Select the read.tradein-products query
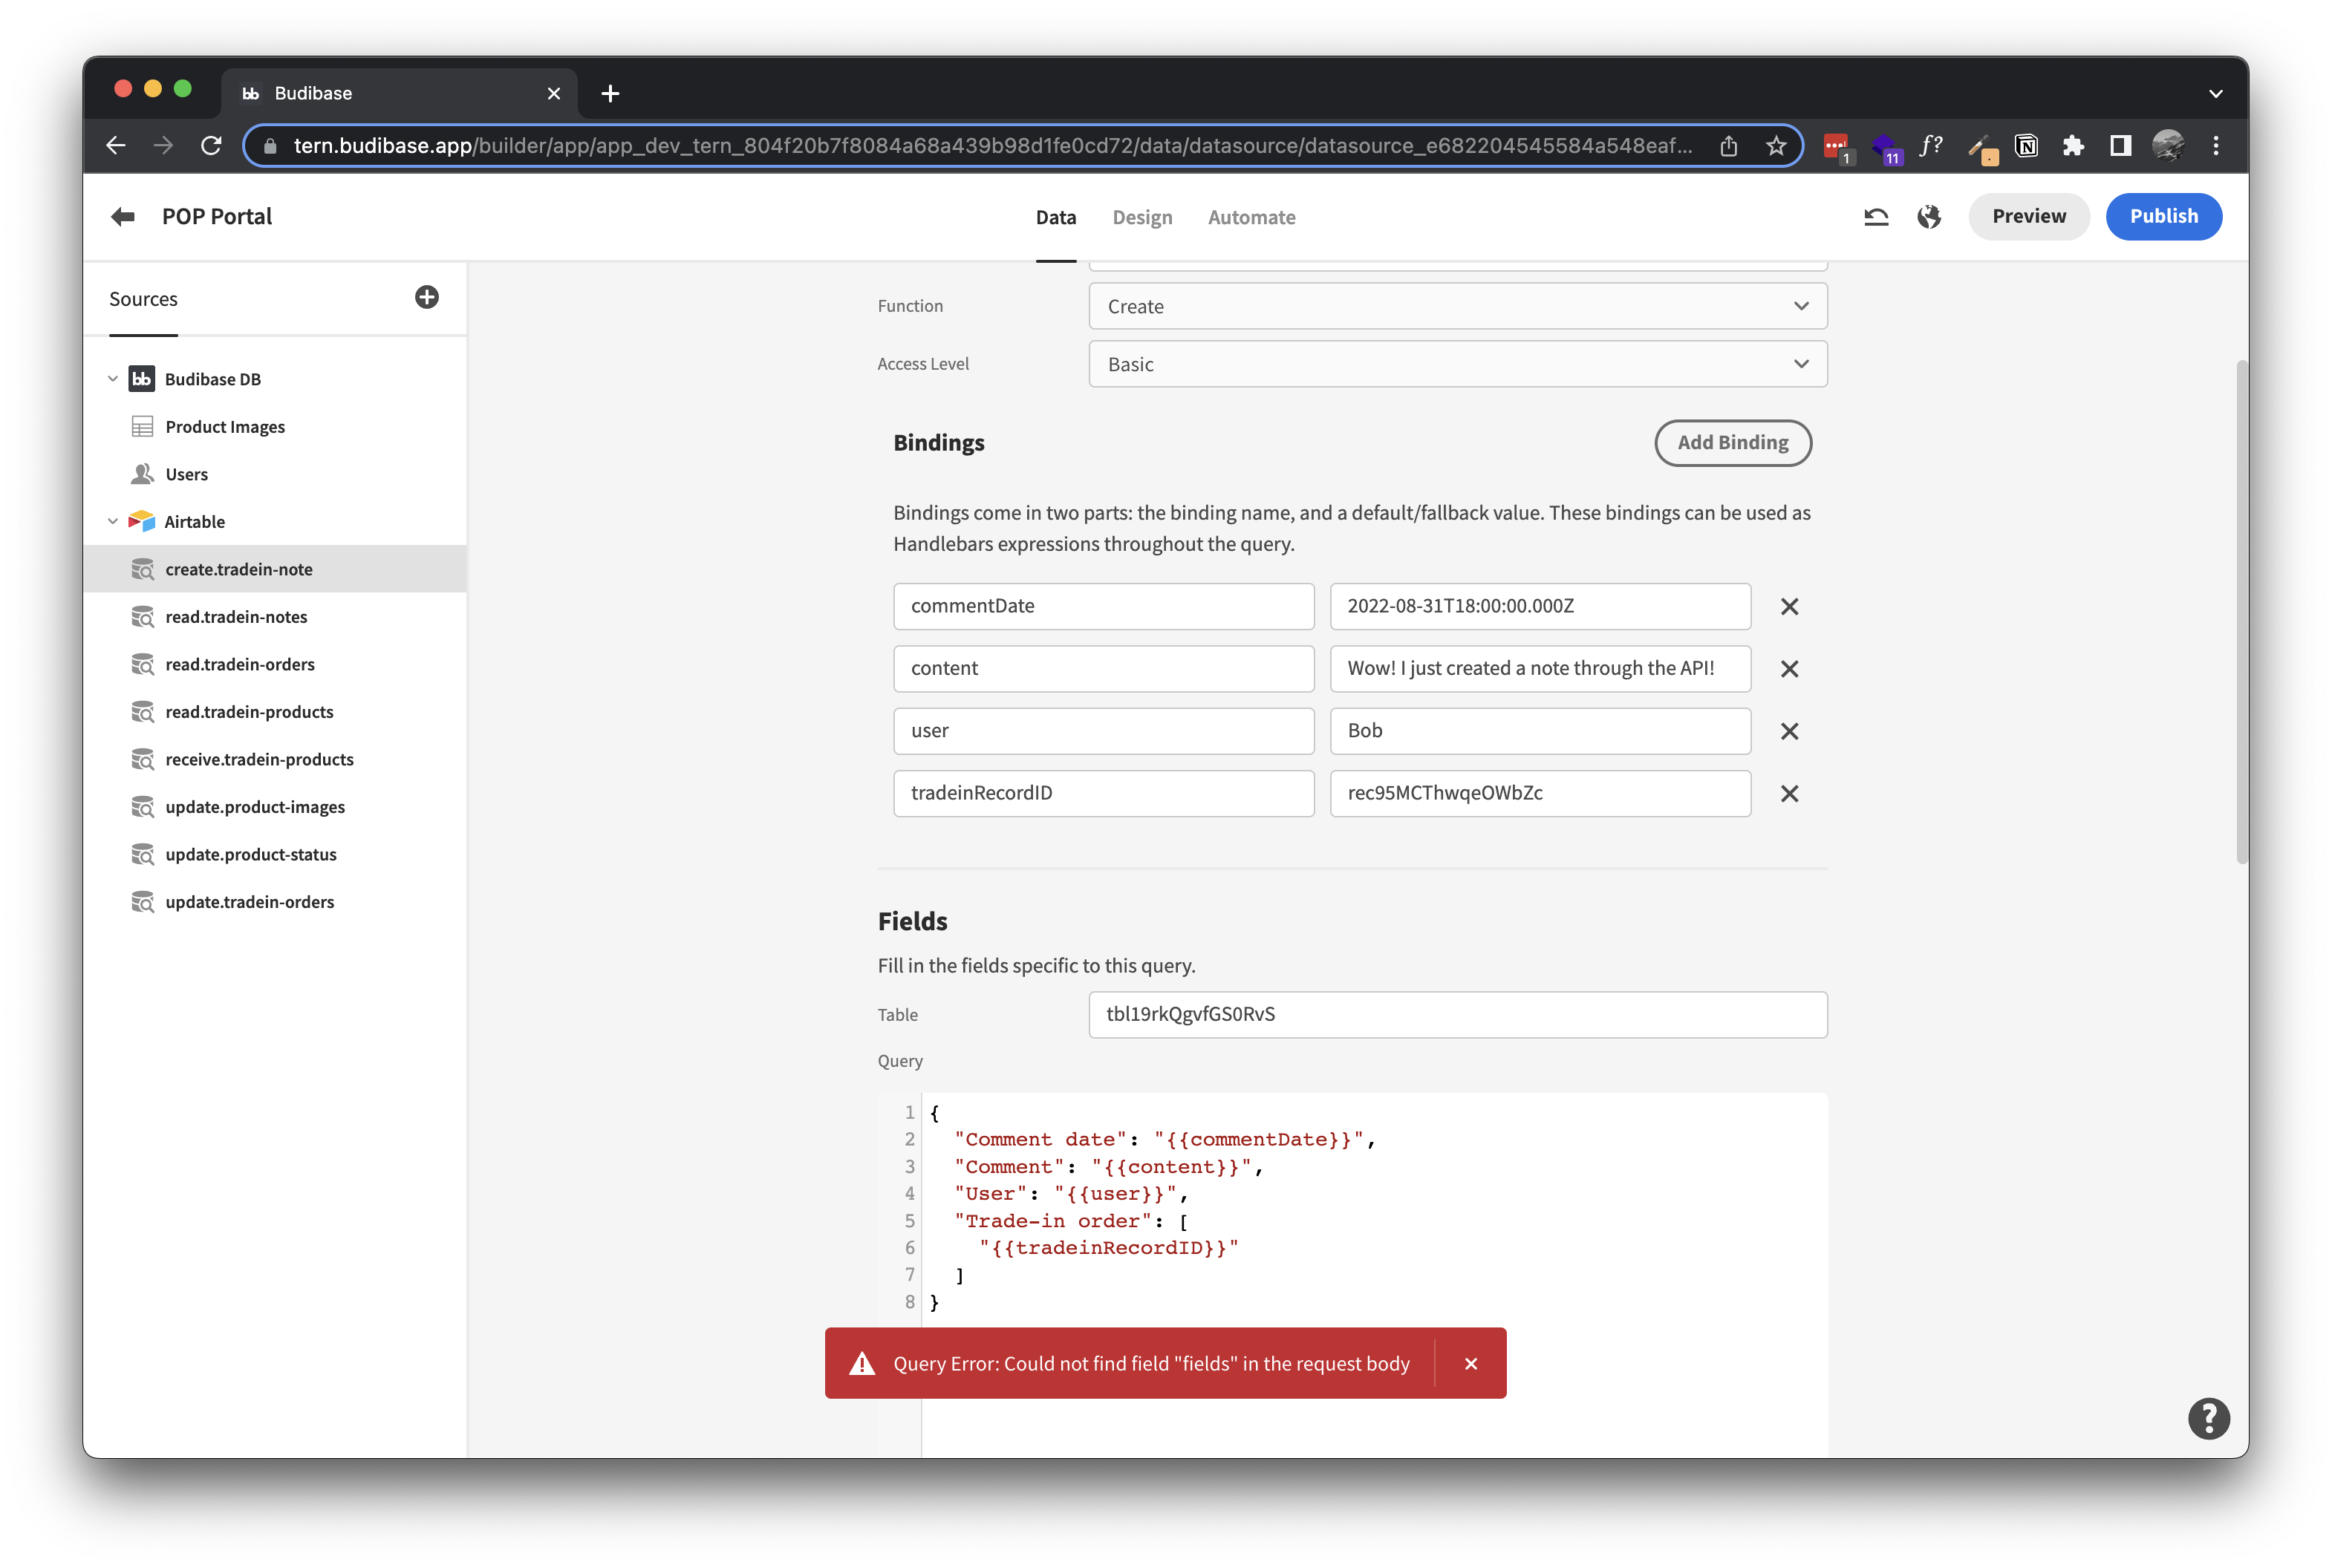The image size is (2332, 1568). pos(275,712)
